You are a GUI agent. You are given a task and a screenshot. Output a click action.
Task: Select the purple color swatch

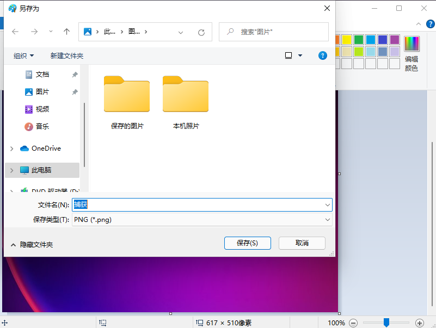[396, 39]
